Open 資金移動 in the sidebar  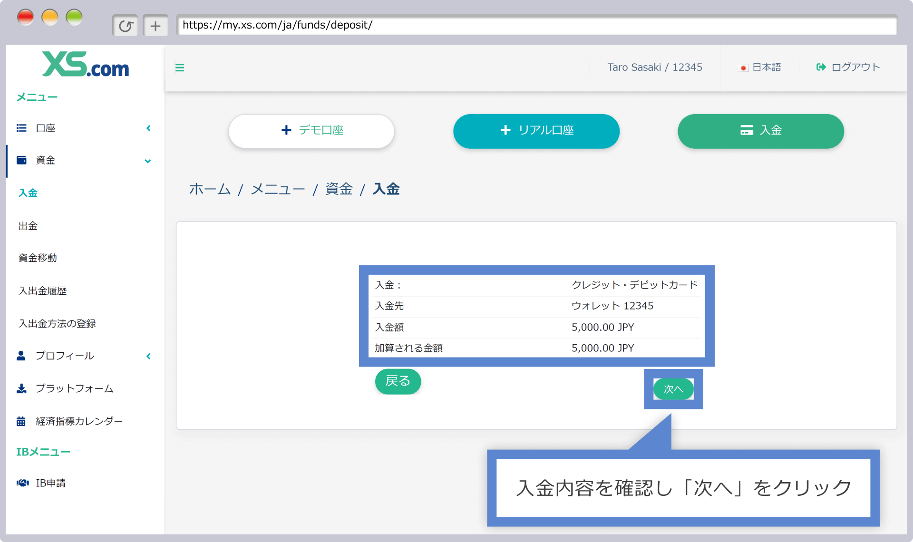[x=38, y=258]
